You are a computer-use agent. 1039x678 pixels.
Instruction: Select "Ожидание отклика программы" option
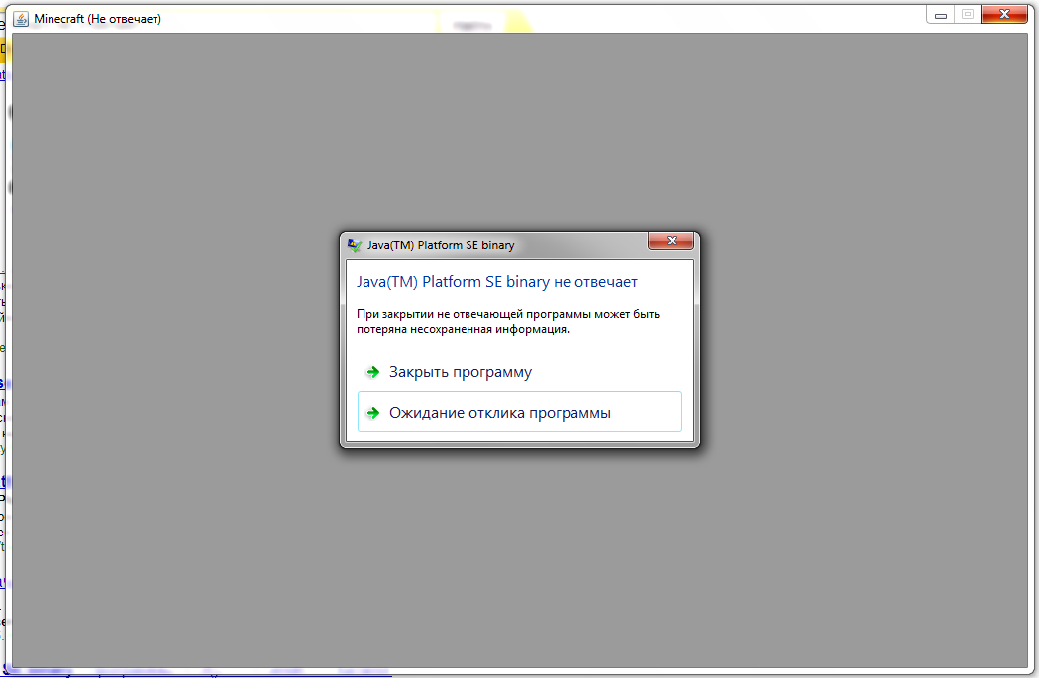[x=519, y=412]
